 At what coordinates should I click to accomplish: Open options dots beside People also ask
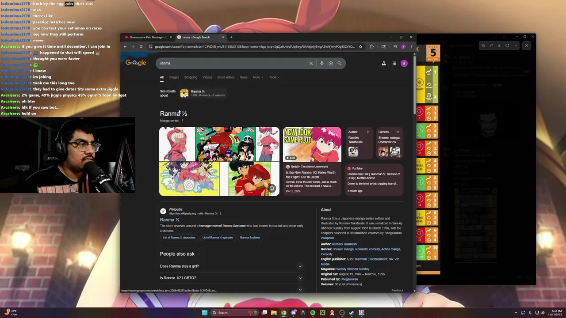199,254
